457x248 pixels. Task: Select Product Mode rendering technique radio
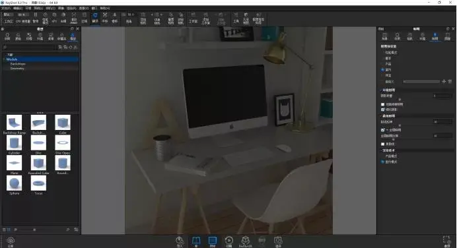tap(382, 156)
